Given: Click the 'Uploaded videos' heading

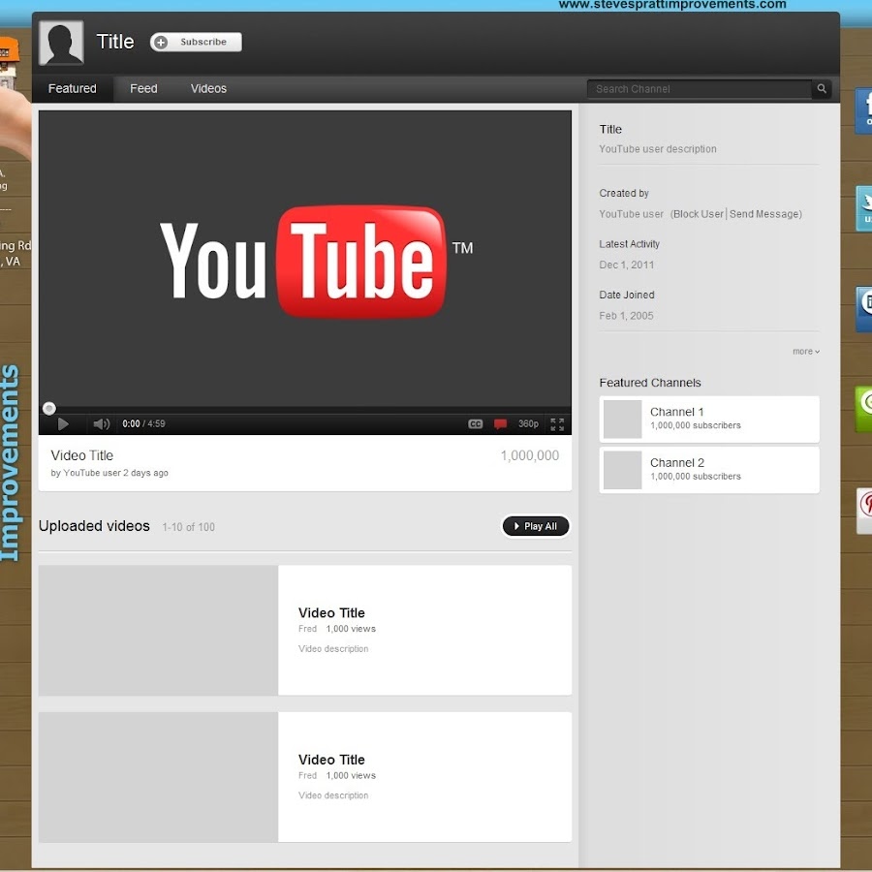Looking at the screenshot, I should click(x=94, y=526).
